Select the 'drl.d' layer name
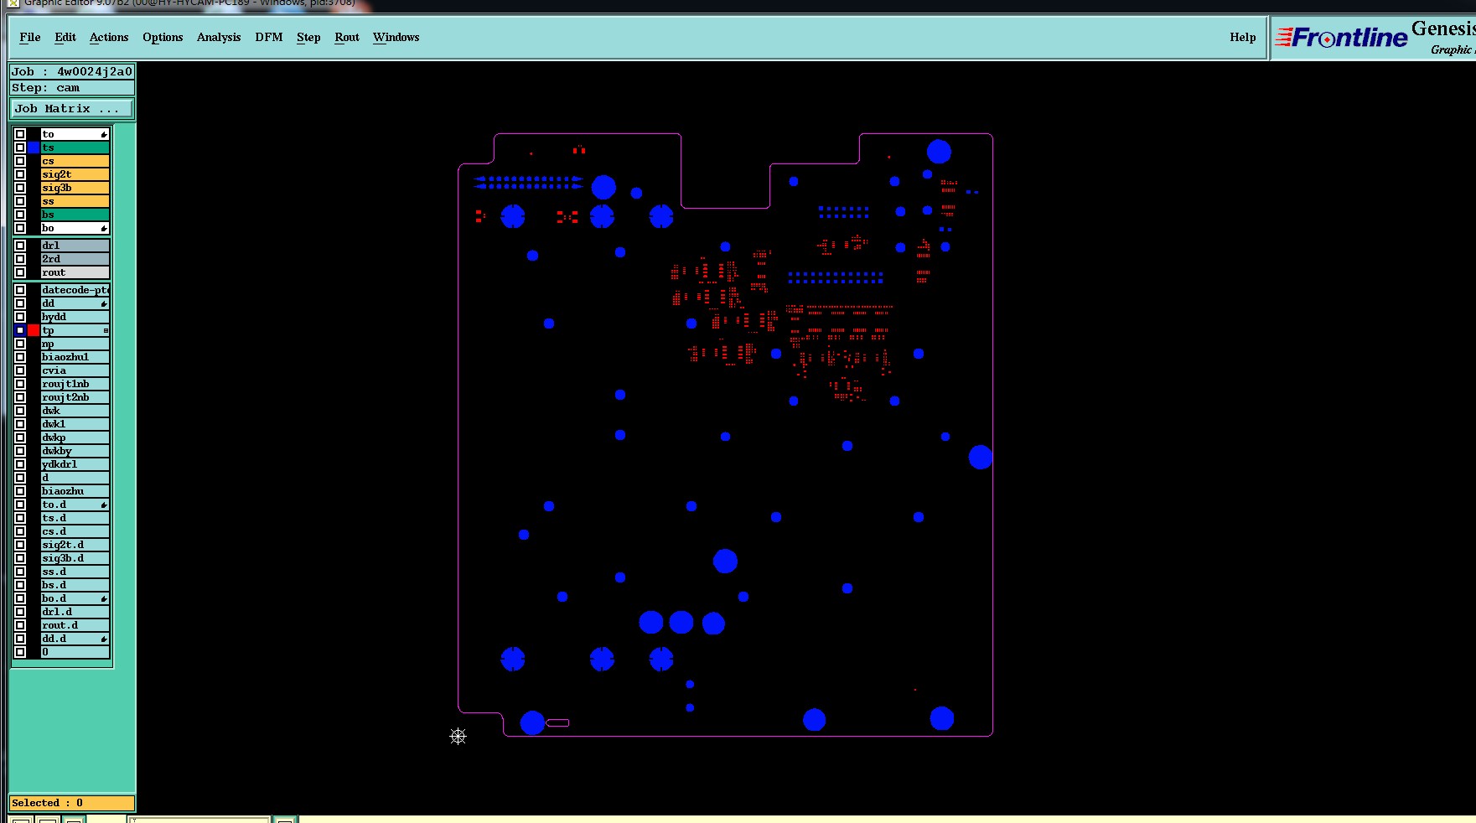 75,612
